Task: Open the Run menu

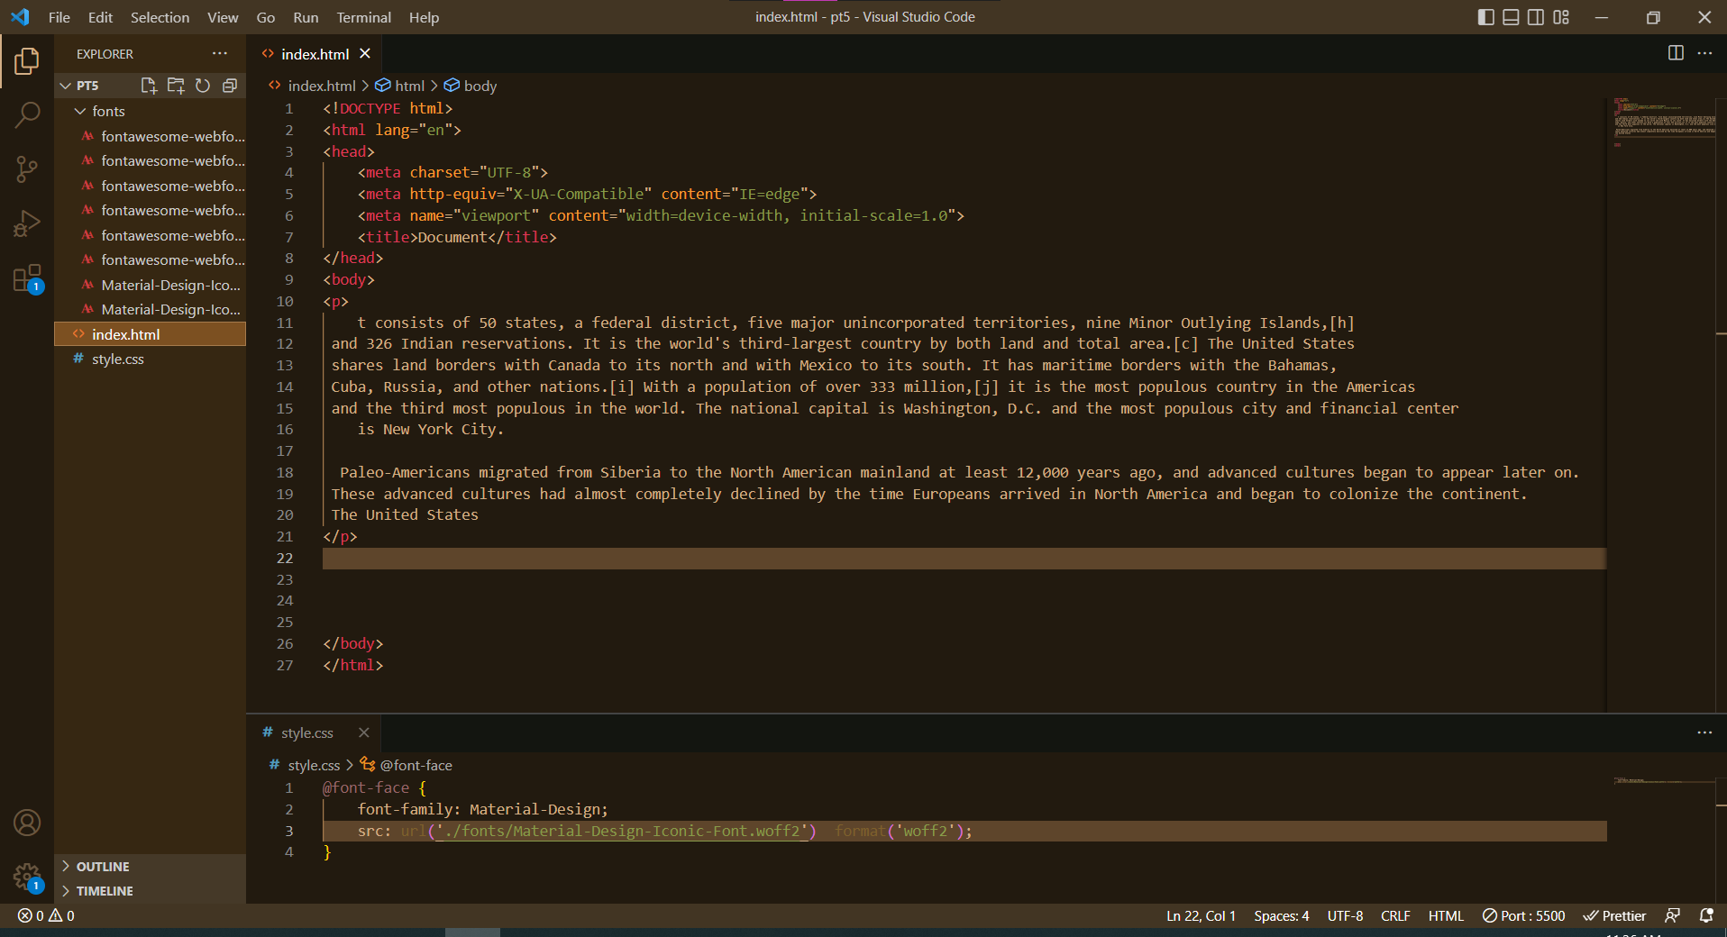Action: point(306,17)
